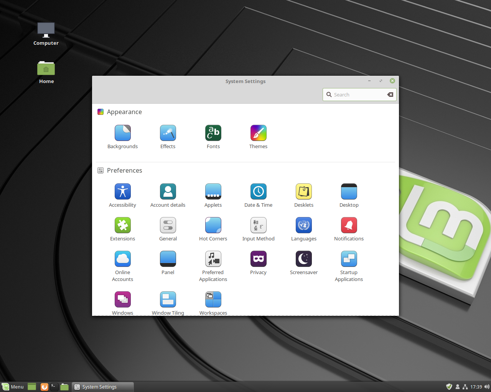Clear the search field text

[390, 95]
